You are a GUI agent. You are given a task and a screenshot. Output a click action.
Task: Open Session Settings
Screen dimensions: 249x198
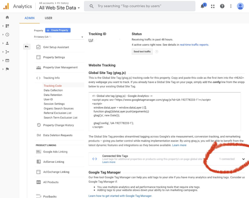54,104
